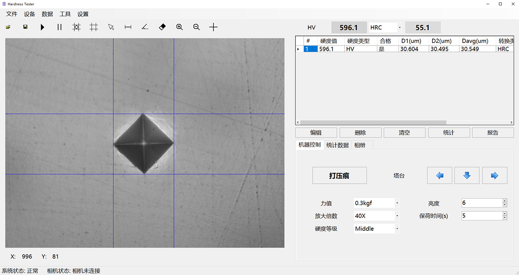Open the HRC conversion type dropdown
Viewport: 519px width, 275px height.
tap(399, 28)
